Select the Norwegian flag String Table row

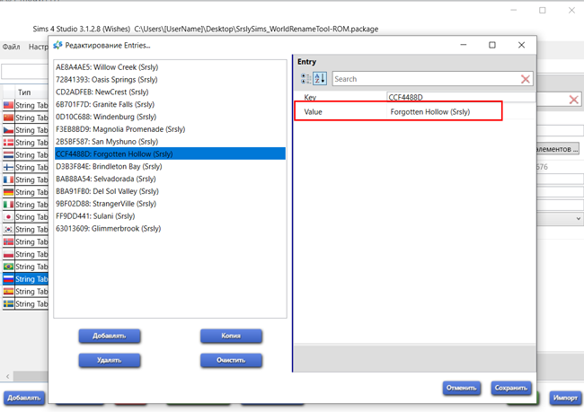tap(25, 242)
